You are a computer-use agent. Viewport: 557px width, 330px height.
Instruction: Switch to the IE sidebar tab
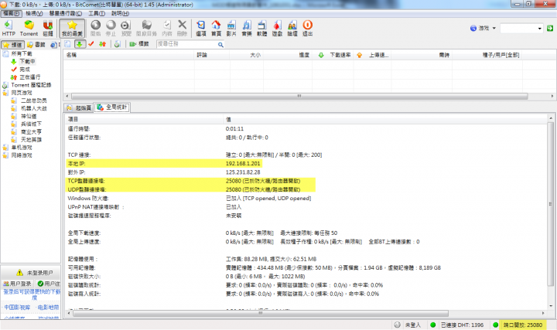[54, 45]
